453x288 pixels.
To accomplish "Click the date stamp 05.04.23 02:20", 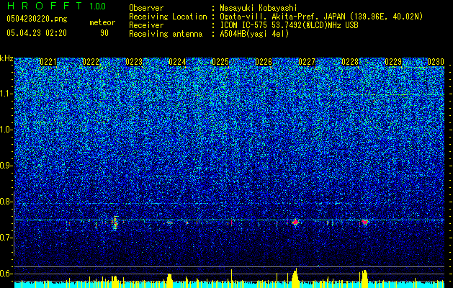I will tap(37, 33).
